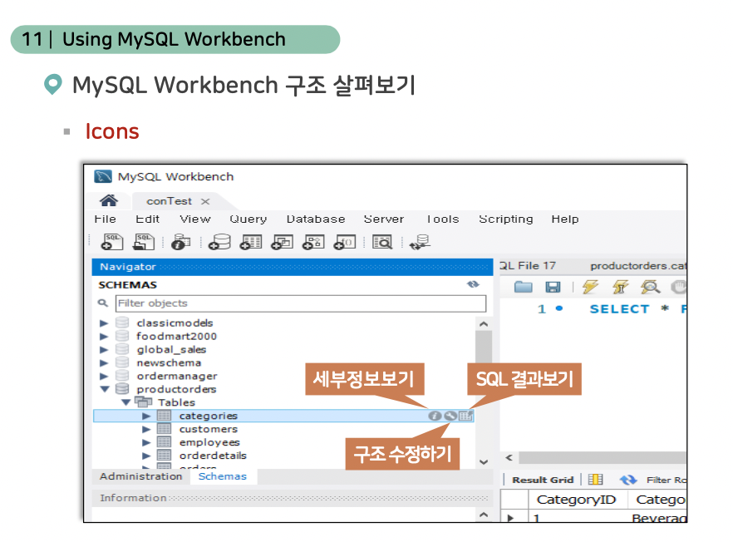The width and height of the screenshot is (733, 542).
Task: Click the info icon on categories row
Action: (x=435, y=416)
